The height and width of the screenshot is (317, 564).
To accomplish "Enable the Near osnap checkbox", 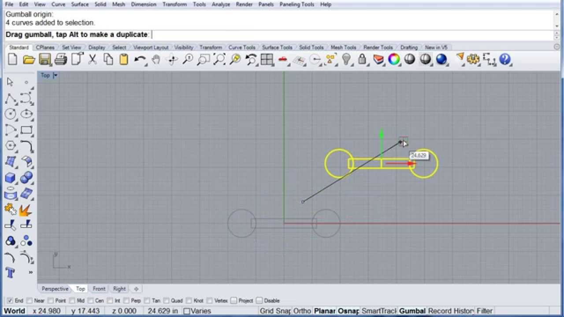I will (x=30, y=301).
